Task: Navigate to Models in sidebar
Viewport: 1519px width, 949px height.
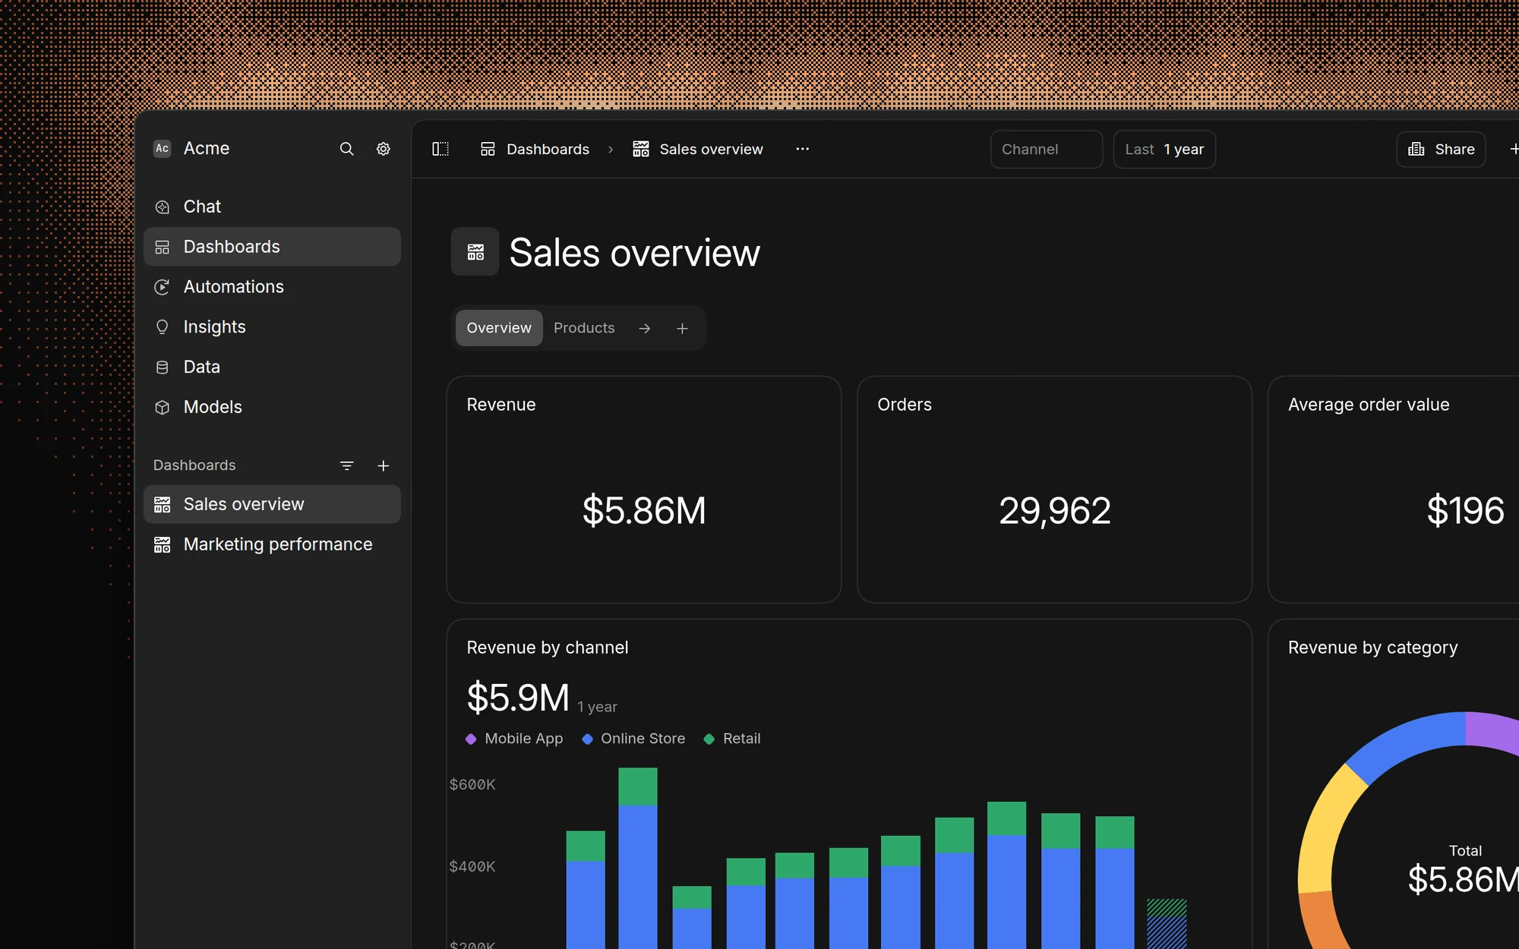Action: [272, 407]
